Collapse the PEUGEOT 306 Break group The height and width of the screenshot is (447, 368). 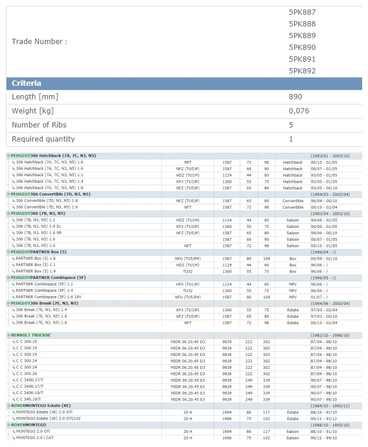[x=9, y=303]
